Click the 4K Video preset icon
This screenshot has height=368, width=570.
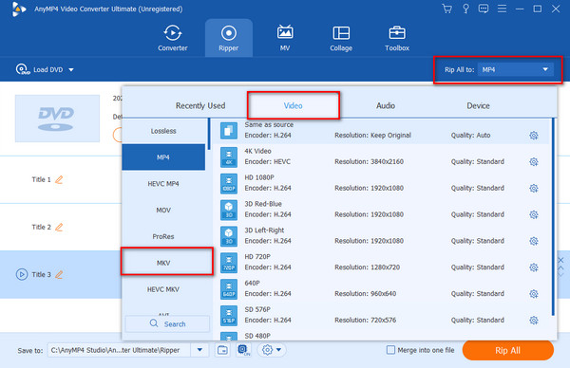[229, 157]
